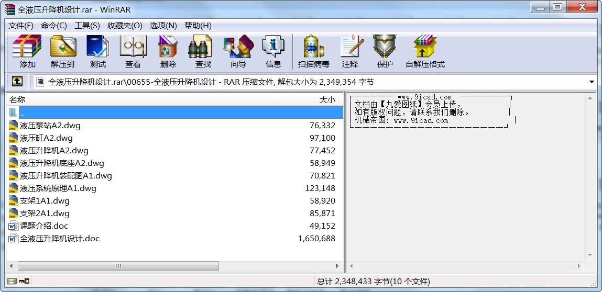This screenshot has height=292, width=602.
Task: Click the size value 1,650,688
Action: (317, 238)
